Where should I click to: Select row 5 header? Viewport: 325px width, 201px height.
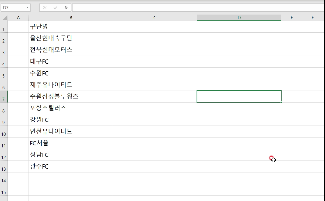click(4, 73)
